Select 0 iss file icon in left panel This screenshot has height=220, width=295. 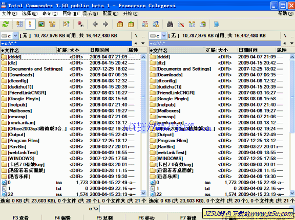[4, 182]
